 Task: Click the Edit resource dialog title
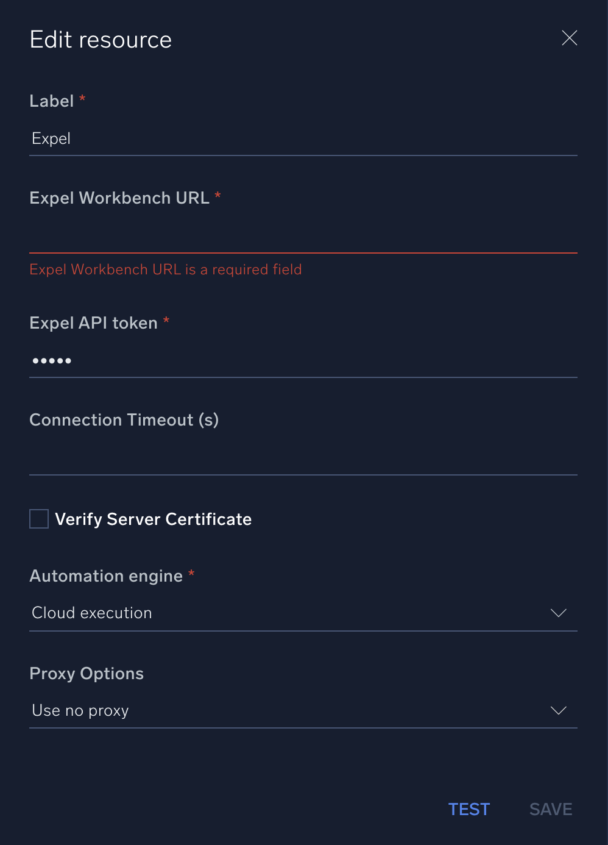click(101, 40)
